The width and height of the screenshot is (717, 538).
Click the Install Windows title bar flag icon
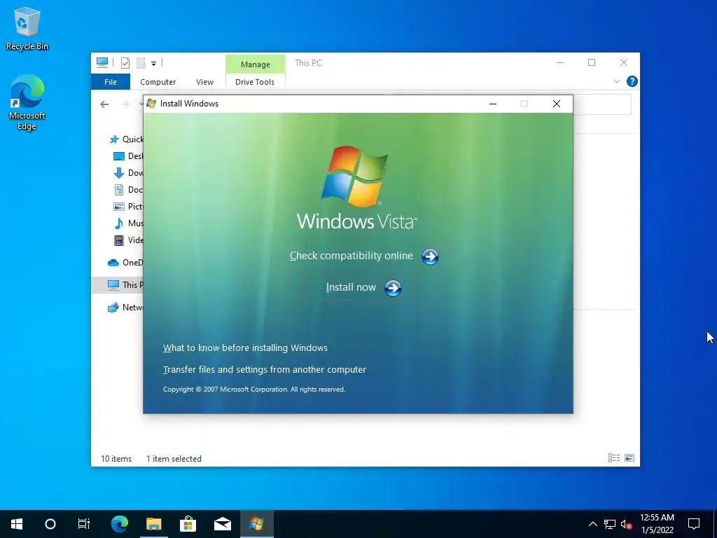point(151,104)
